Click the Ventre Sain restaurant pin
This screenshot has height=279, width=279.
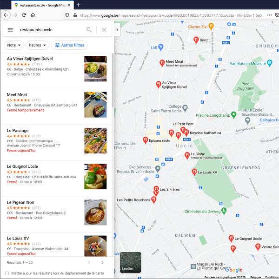pyautogui.click(x=258, y=246)
